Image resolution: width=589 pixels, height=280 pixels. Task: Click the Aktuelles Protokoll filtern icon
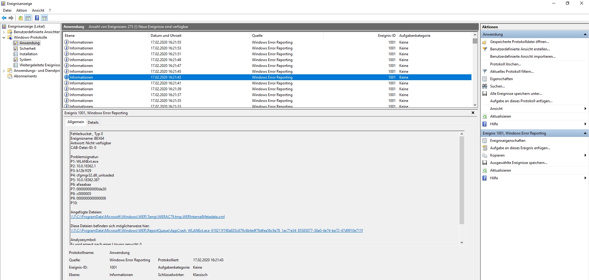pyautogui.click(x=485, y=72)
